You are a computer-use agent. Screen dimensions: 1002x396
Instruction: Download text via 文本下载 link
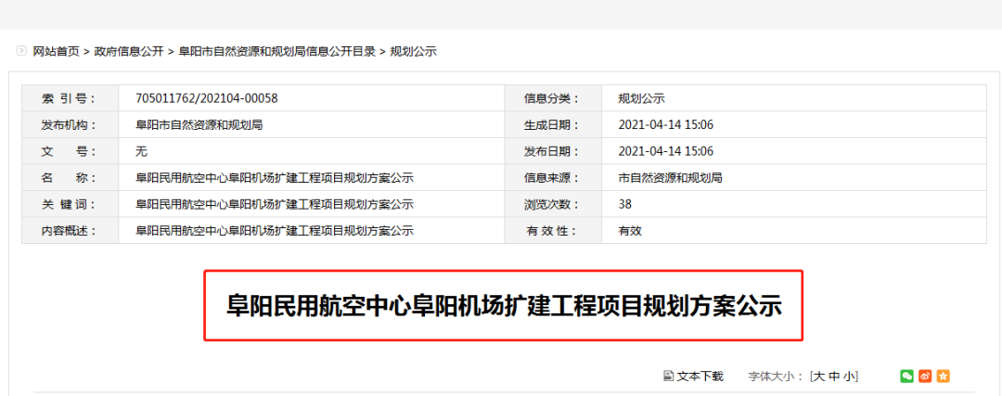point(700,377)
